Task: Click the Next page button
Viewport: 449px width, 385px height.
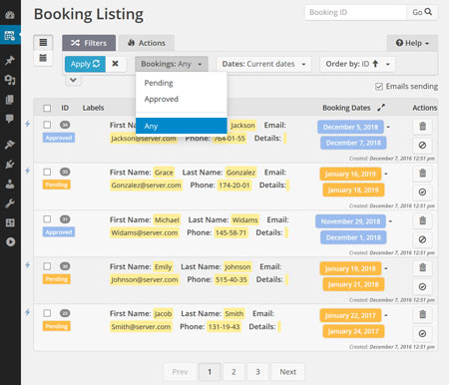Action: click(287, 372)
